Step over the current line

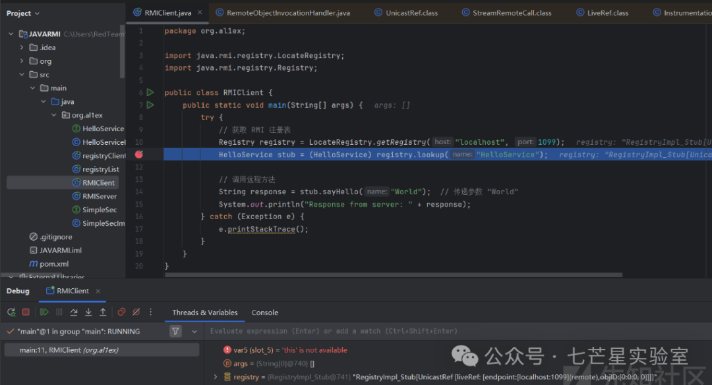point(74,312)
